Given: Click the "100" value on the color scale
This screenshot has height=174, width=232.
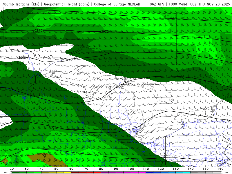Looking at the screenshot, I should (131, 169).
